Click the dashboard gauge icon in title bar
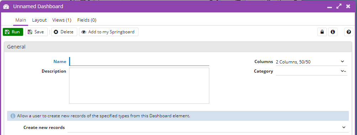Image resolution: width=357 pixels, height=135 pixels. [6, 7]
